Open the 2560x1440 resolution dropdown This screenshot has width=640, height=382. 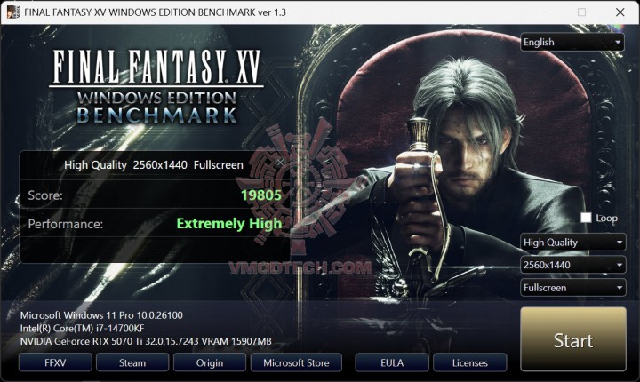tap(572, 265)
